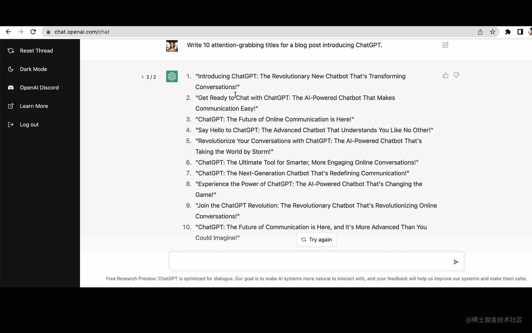Click title 9 'Join the ChatGPT Revolution'
This screenshot has width=532, height=333.
point(236,205)
